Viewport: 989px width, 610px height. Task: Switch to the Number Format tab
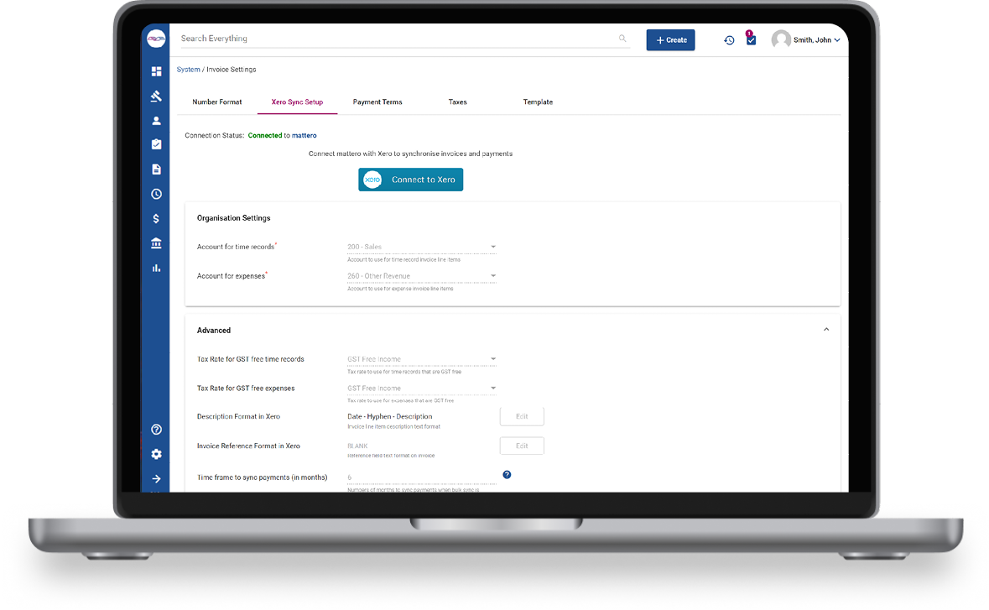point(217,102)
